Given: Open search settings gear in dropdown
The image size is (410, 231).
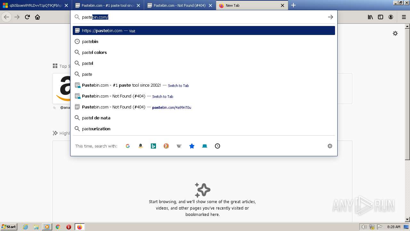Looking at the screenshot, I should (330, 146).
